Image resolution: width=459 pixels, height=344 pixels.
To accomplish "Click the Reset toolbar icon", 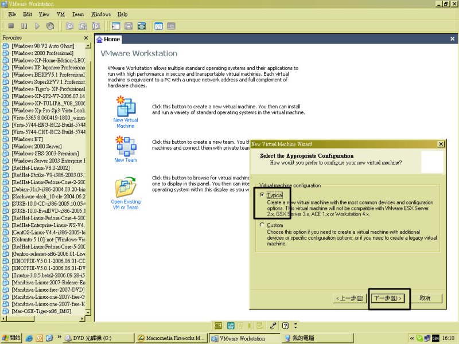I will [50, 26].
